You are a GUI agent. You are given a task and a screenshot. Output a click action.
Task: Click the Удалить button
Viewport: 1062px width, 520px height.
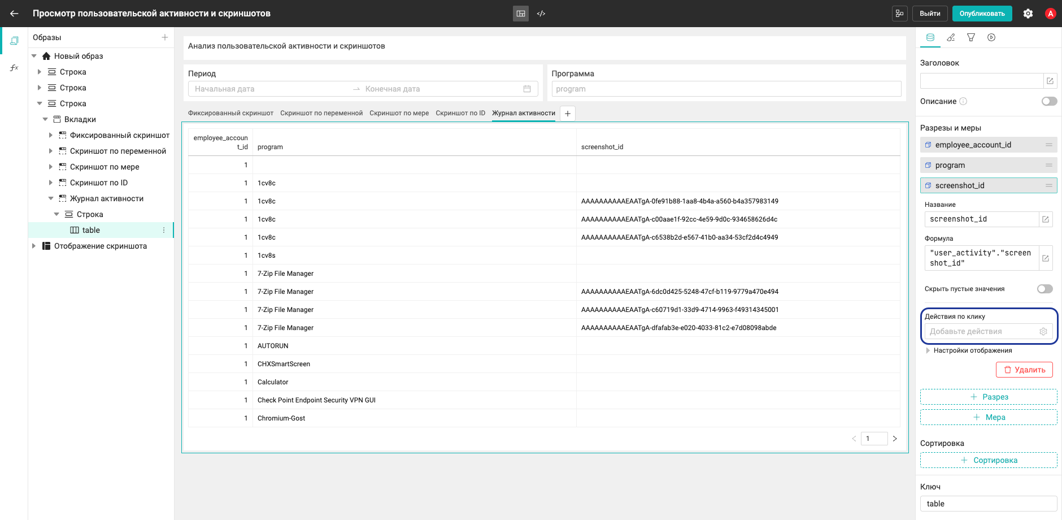click(x=1024, y=370)
